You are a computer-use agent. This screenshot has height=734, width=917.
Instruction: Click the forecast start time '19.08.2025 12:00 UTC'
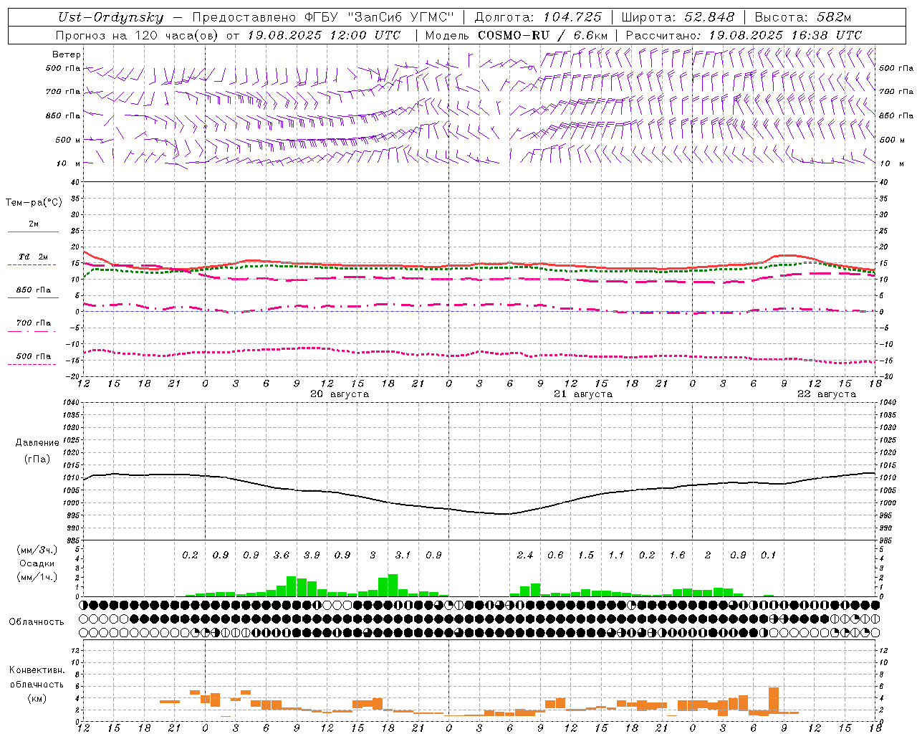click(324, 35)
